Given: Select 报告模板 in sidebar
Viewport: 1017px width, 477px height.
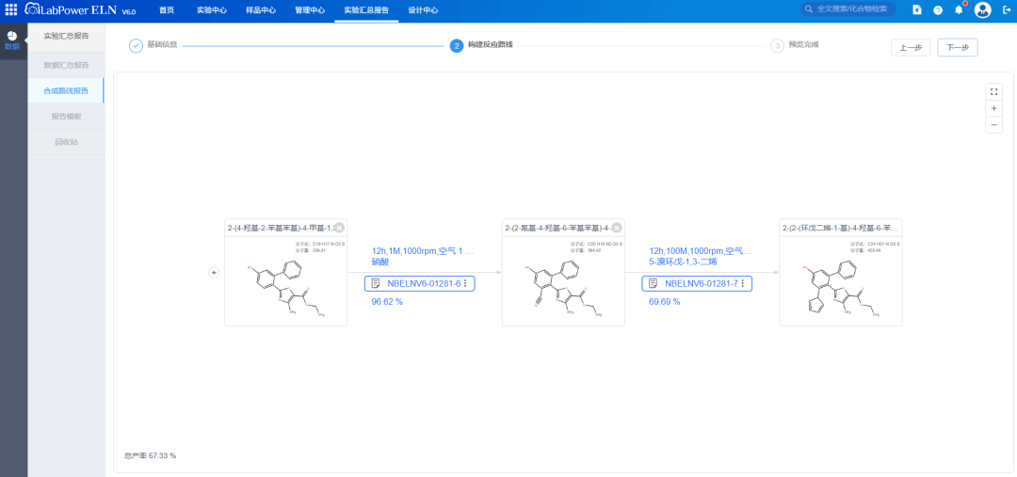Looking at the screenshot, I should (66, 116).
